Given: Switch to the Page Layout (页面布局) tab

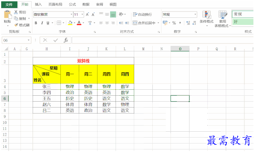Looking at the screenshot, I should point(55,5).
